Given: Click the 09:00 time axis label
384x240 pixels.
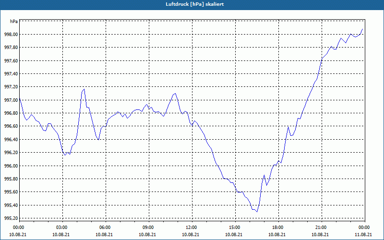Looking at the screenshot, I should pyautogui.click(x=149, y=228).
